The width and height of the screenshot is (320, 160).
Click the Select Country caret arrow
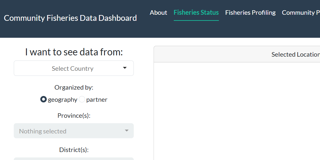coord(125,68)
